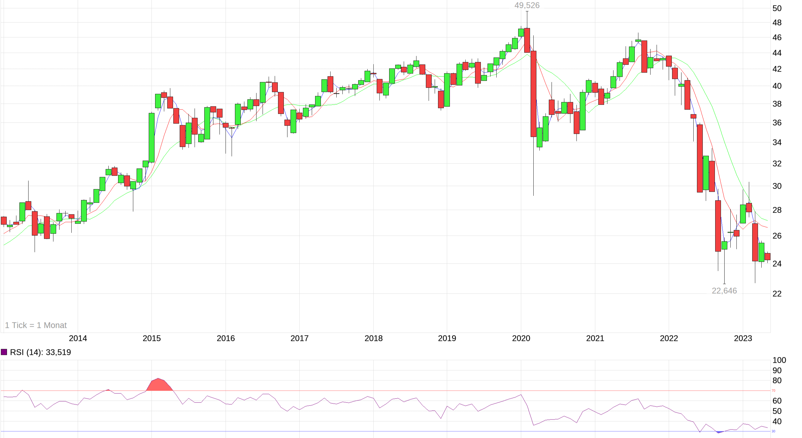This screenshot has width=802, height=438.
Task: Click the 49,526 all-time-high annotation
Action: 527,5
